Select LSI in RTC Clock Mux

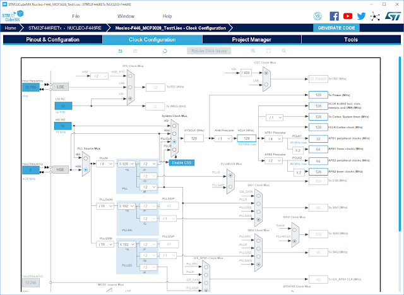point(130,99)
